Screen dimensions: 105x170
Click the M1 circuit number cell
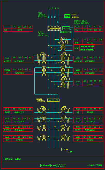point(8,73)
